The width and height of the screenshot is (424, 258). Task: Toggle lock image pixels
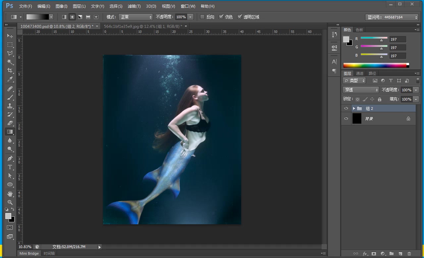click(365, 99)
